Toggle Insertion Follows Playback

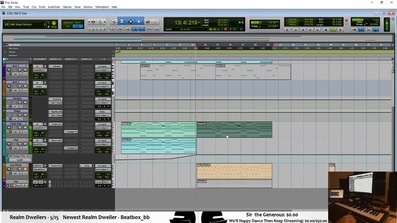[156, 29]
